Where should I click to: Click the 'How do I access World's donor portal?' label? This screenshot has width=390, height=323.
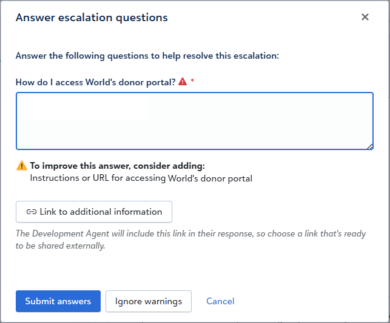[x=95, y=82]
